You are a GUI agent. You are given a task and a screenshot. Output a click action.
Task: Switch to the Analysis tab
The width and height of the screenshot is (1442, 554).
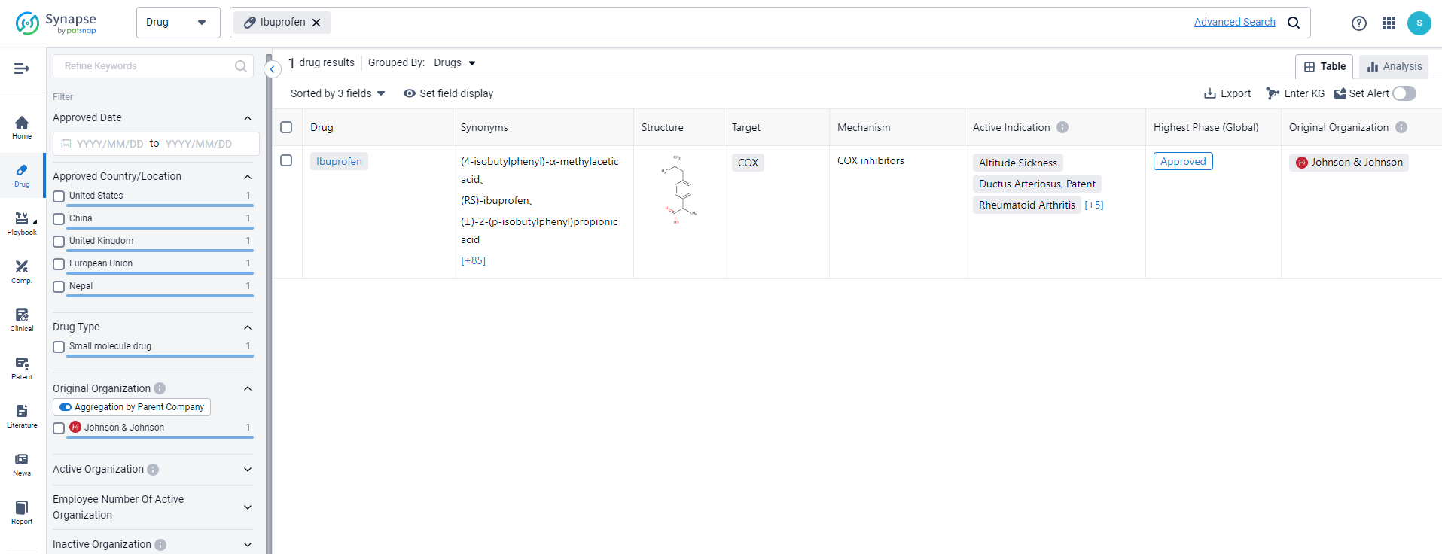click(1394, 66)
